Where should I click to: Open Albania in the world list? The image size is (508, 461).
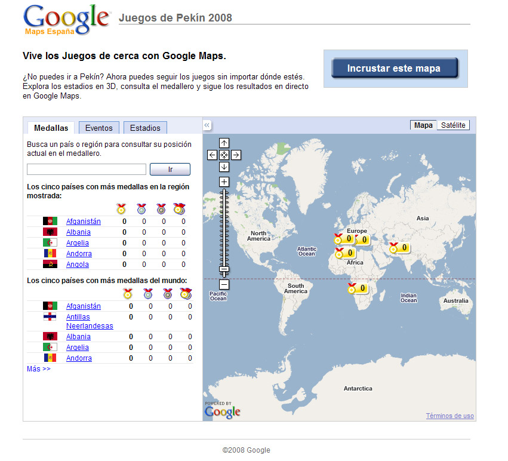click(78, 337)
